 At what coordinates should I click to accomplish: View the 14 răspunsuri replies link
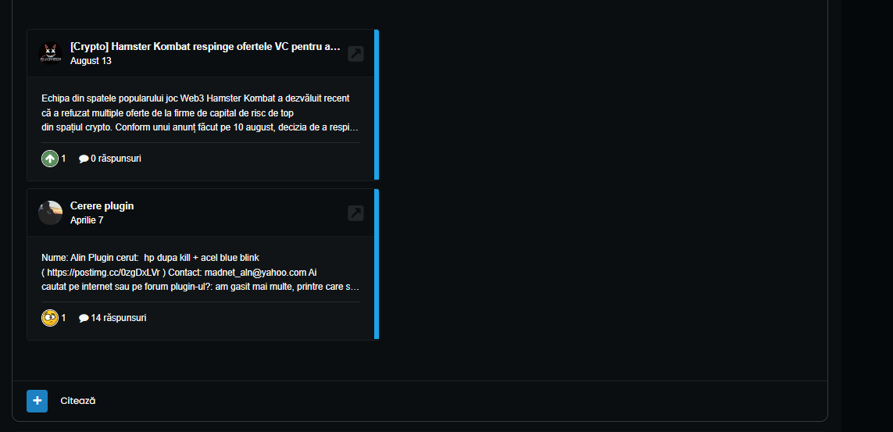click(119, 318)
